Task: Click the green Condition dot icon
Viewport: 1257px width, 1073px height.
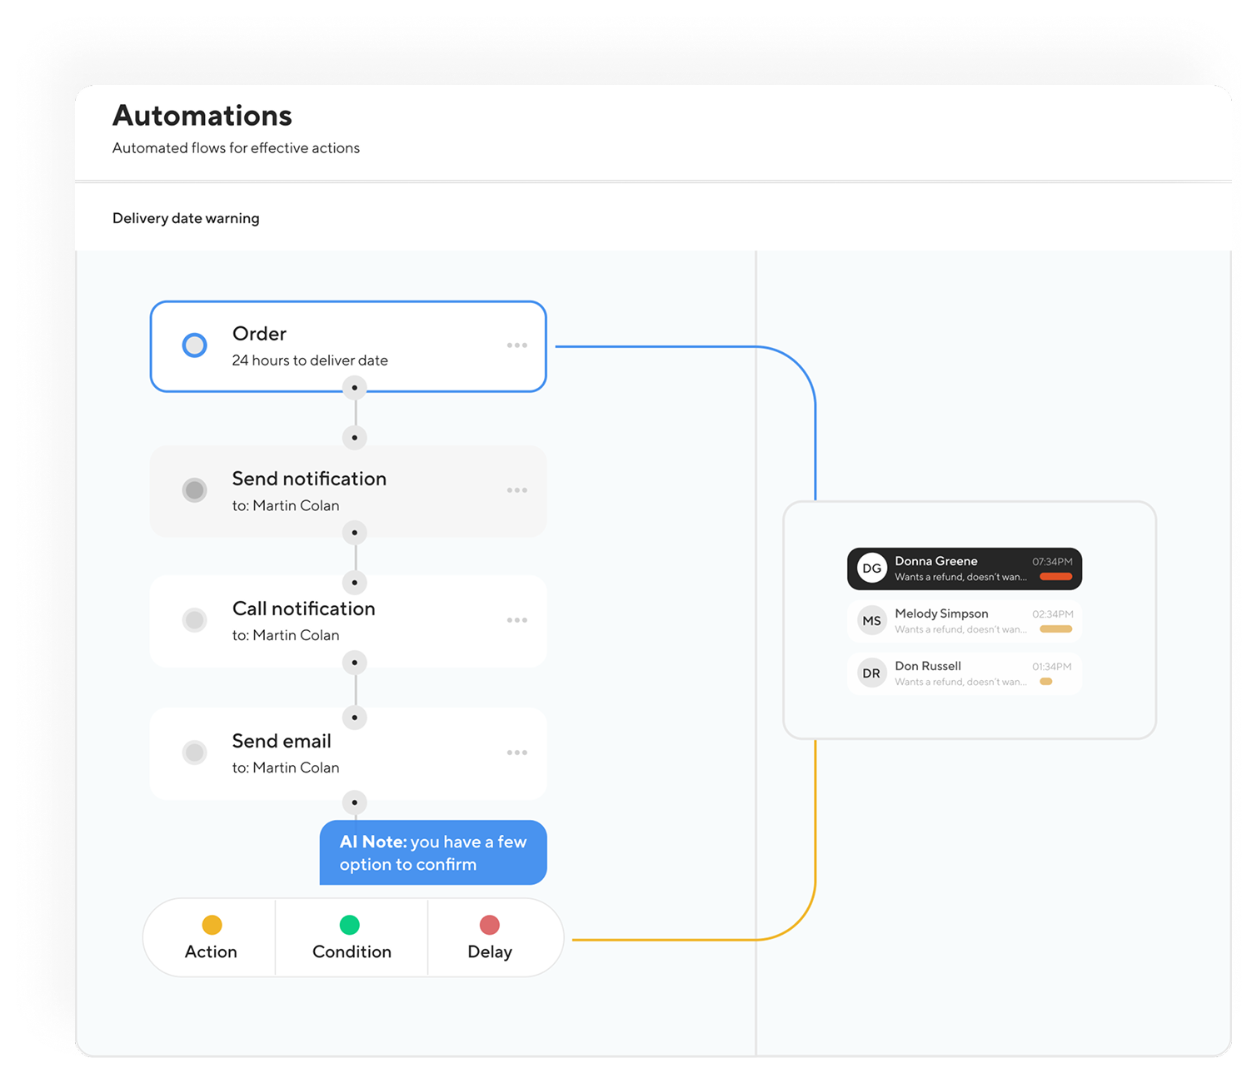Action: click(x=350, y=925)
